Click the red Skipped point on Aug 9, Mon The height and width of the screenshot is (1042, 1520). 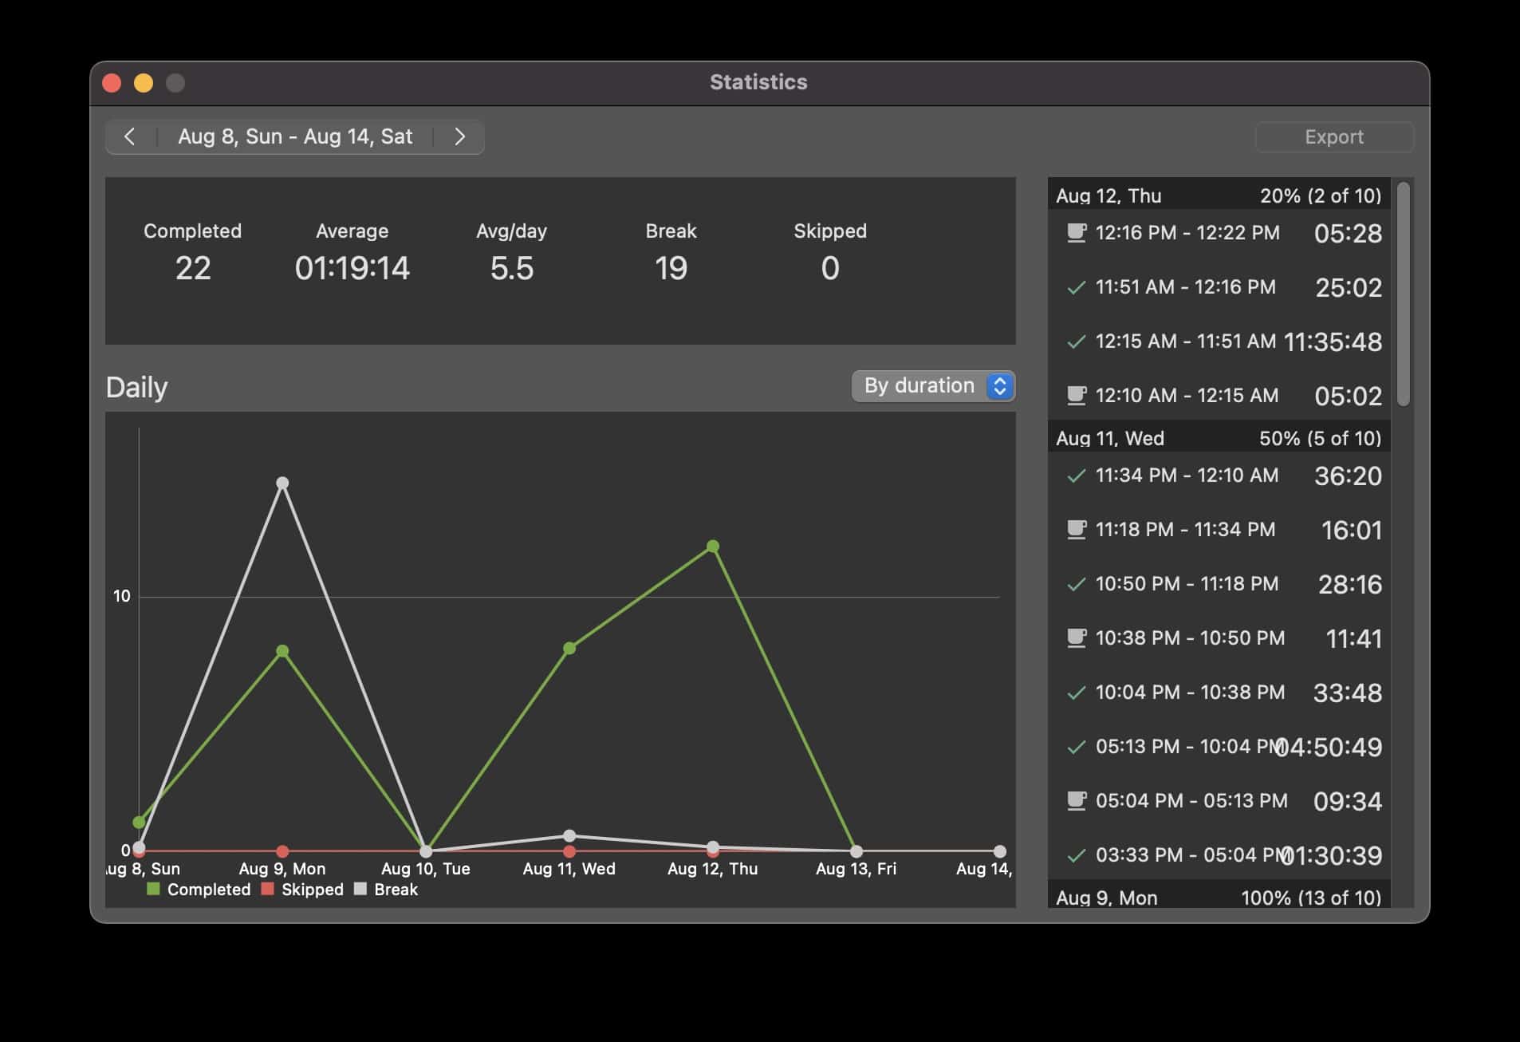282,851
